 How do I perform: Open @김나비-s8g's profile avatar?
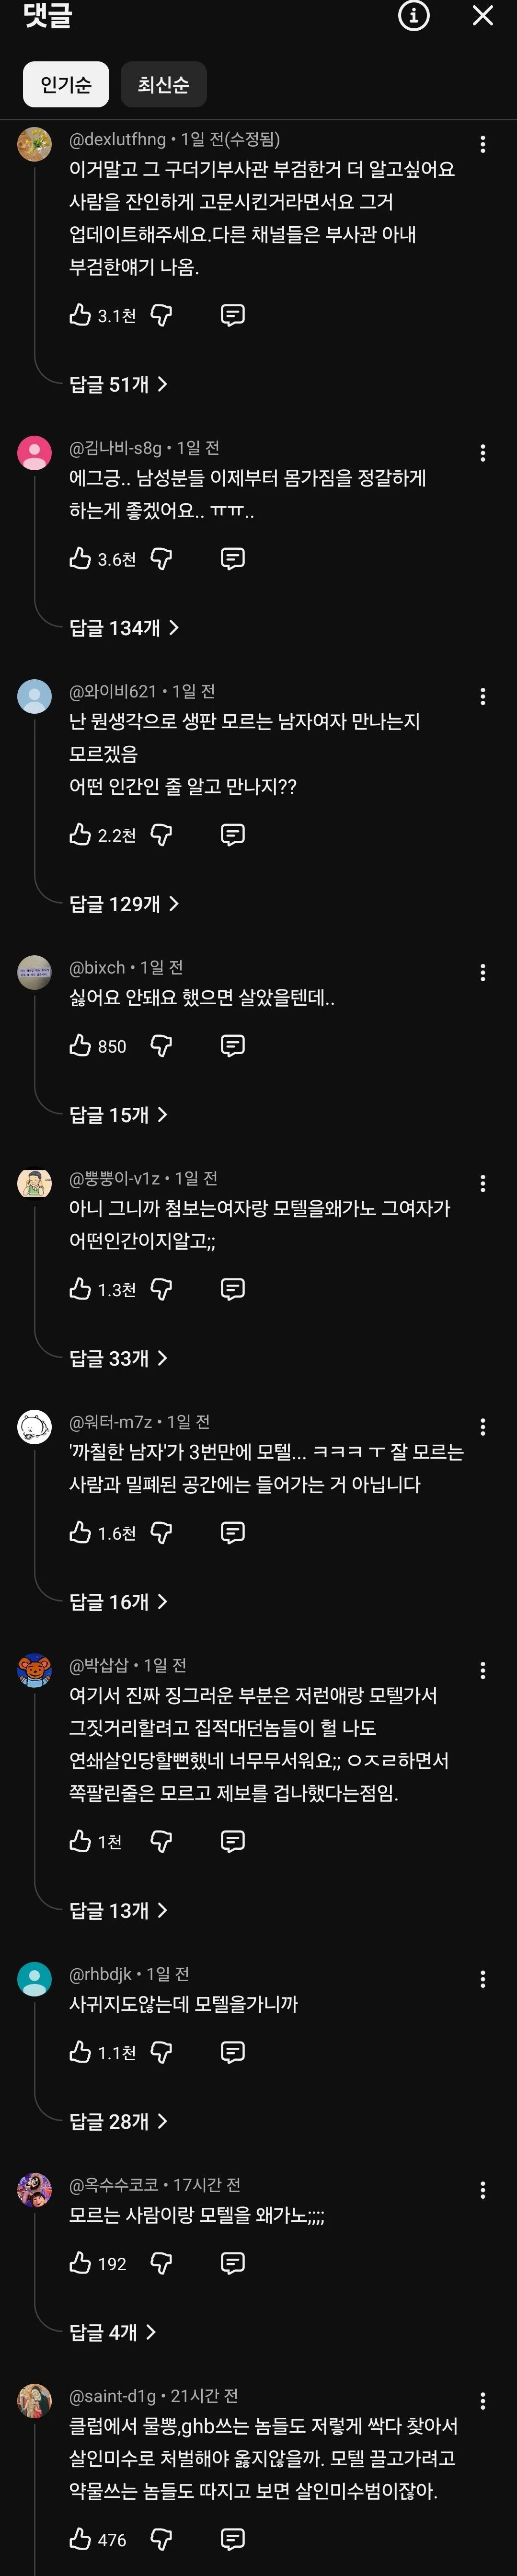(x=35, y=452)
